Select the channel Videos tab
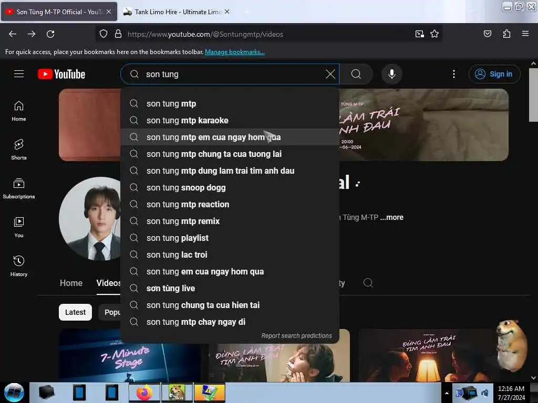Screen dimensions: 538x403 tap(108, 283)
